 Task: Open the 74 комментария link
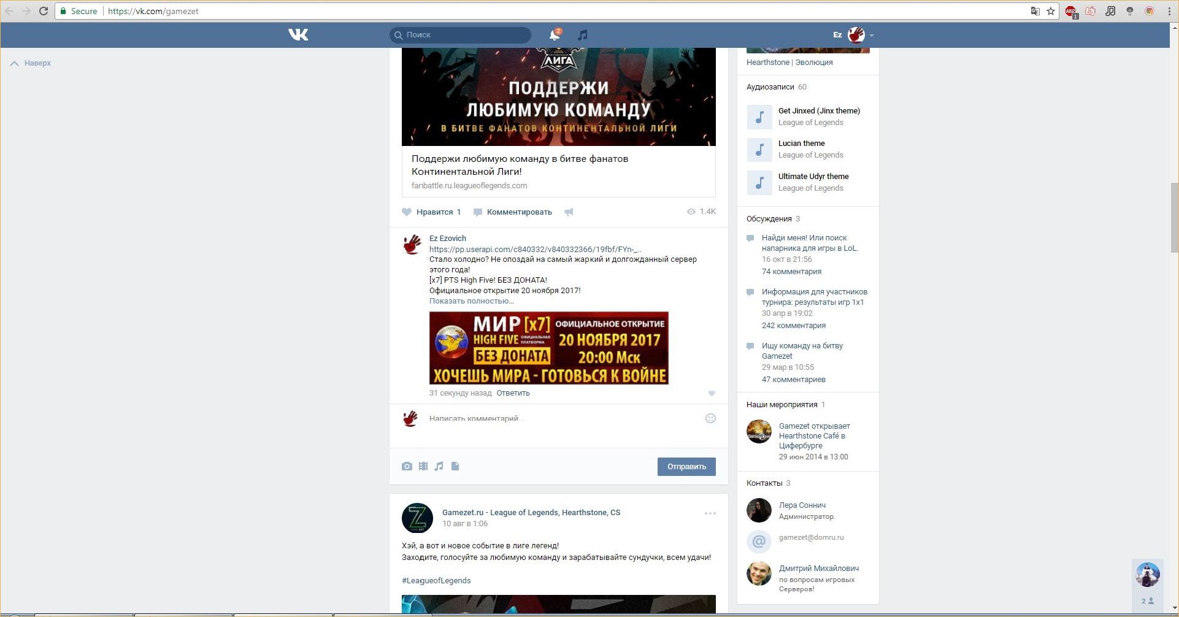pos(791,272)
